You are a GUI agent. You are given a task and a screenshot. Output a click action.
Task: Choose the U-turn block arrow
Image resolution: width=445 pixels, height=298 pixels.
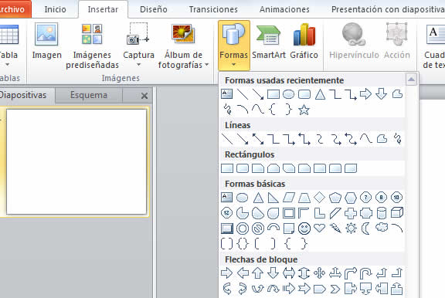(366, 273)
